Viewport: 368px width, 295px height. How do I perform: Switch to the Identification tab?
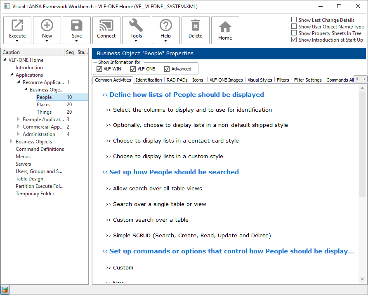click(149, 80)
